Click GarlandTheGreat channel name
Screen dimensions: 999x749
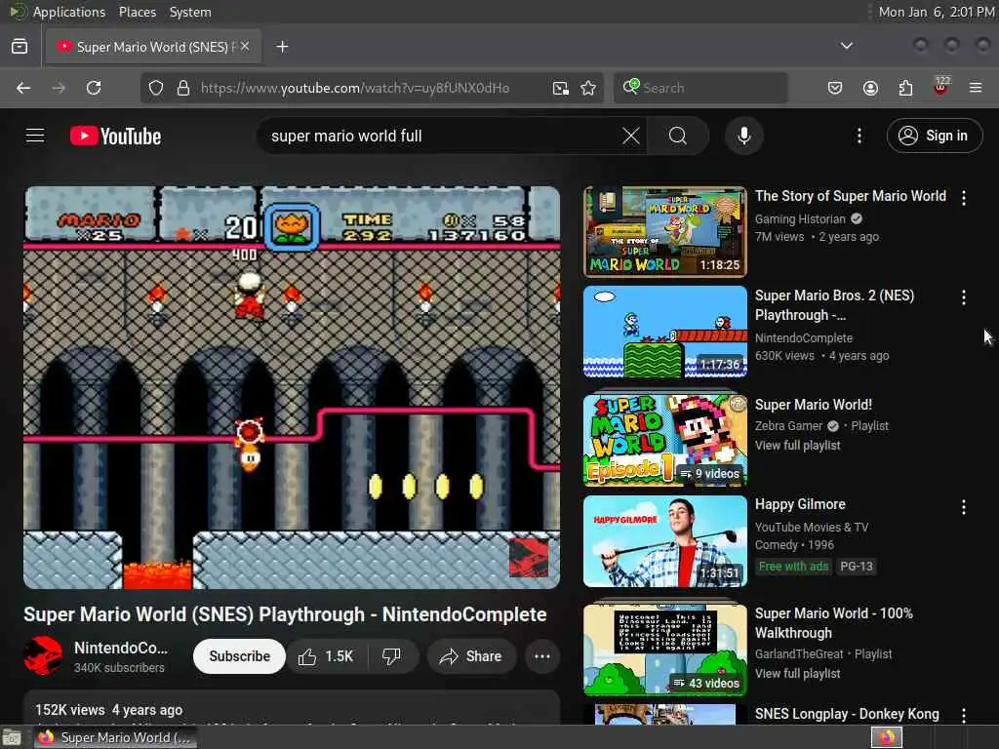799,653
